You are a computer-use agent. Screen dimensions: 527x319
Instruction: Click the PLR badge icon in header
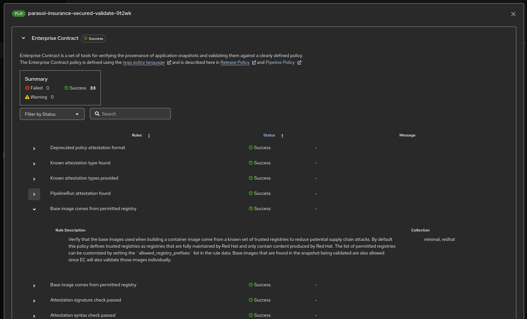[18, 14]
